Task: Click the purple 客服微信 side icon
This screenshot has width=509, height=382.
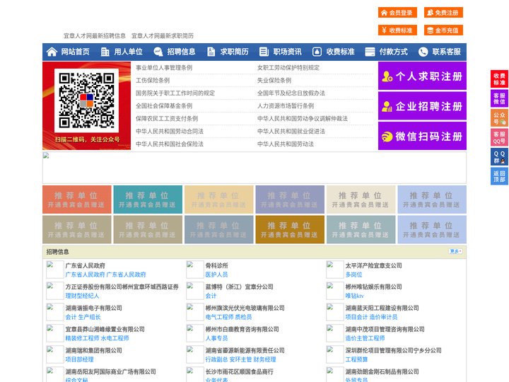Action: click(x=499, y=98)
